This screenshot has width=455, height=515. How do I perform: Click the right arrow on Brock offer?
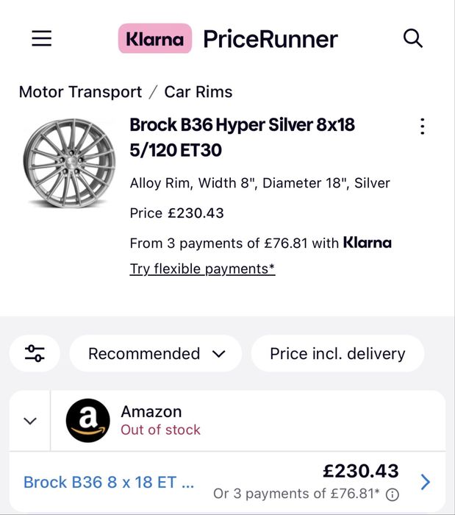[x=425, y=482]
